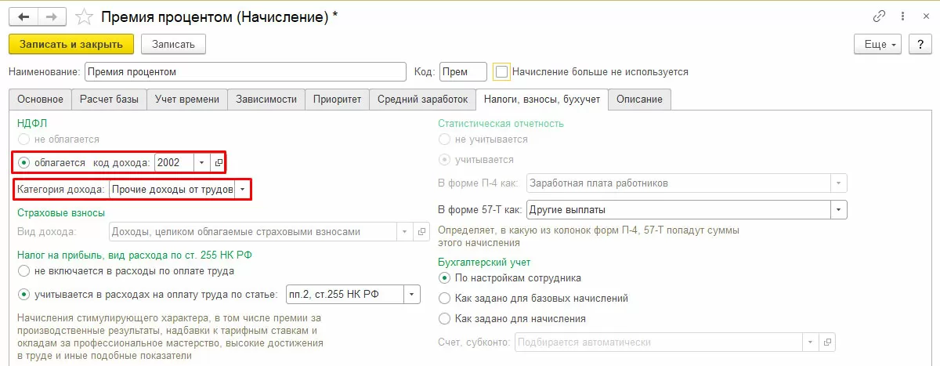The width and height of the screenshot is (940, 366).
Task: Open the help question mark button
Action: 919,44
